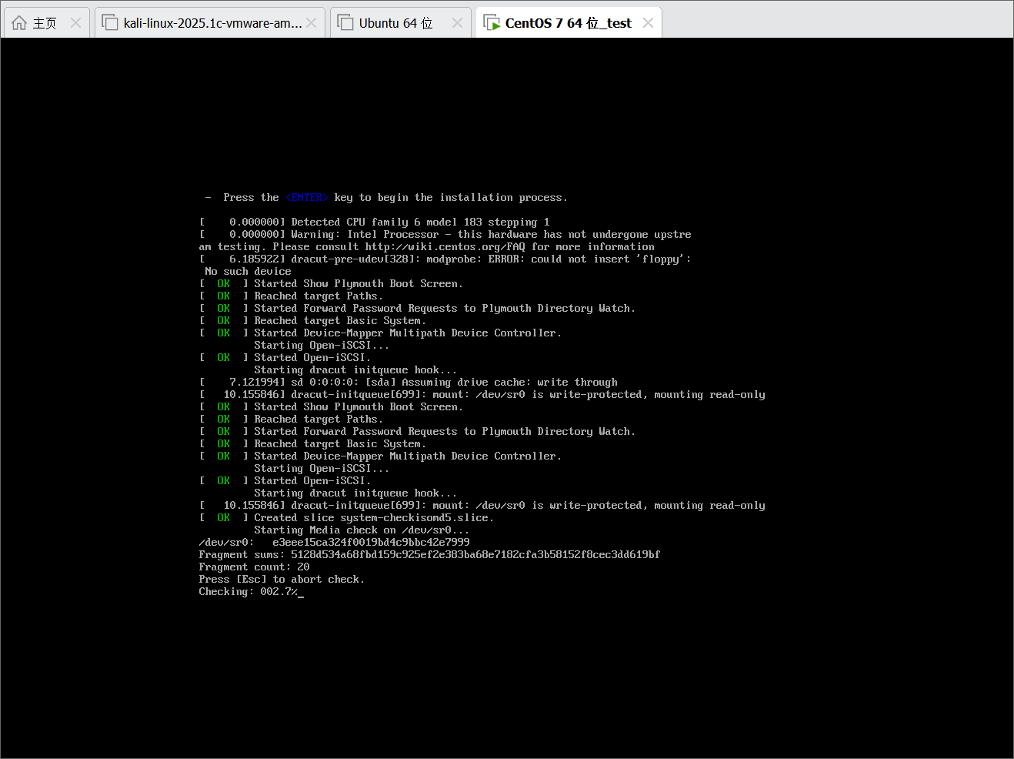Screen dimensions: 1014x759
Task: Click the 'Fragment count: 20' line
Action: pyautogui.click(x=254, y=567)
